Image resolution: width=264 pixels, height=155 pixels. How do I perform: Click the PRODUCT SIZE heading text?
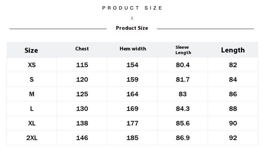(x=132, y=8)
